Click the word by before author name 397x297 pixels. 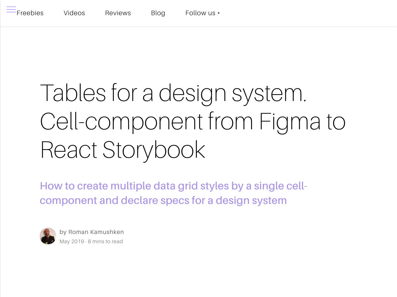click(x=63, y=232)
